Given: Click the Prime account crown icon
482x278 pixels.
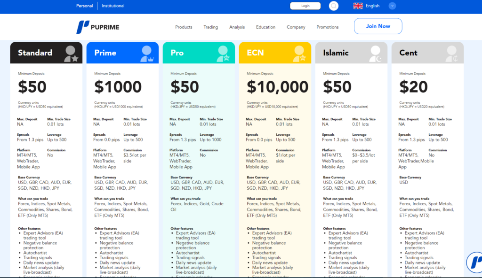Looking at the screenshot, I should [147, 54].
